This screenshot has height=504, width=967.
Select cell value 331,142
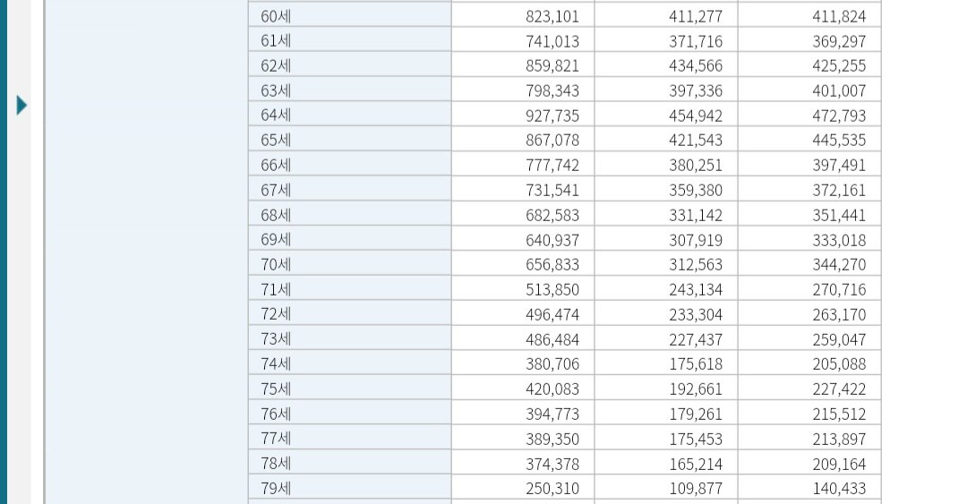pyautogui.click(x=666, y=215)
